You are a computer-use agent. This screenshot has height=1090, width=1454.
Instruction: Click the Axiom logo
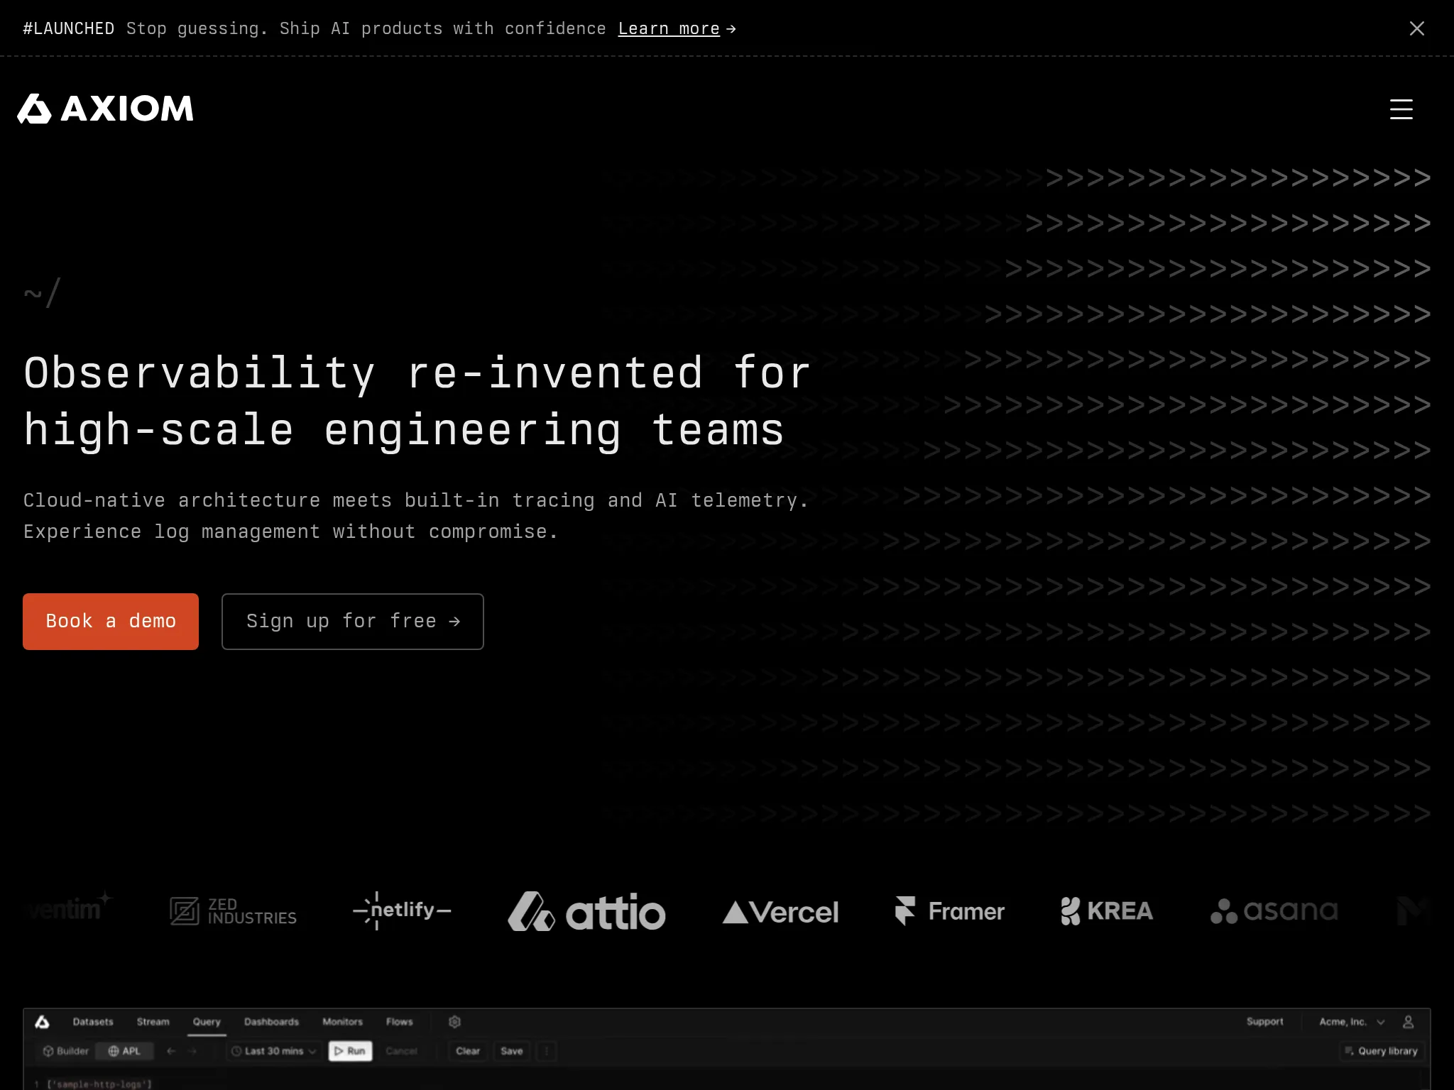coord(105,109)
